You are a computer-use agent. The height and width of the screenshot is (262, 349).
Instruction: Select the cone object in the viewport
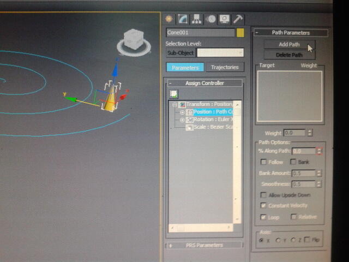point(110,100)
